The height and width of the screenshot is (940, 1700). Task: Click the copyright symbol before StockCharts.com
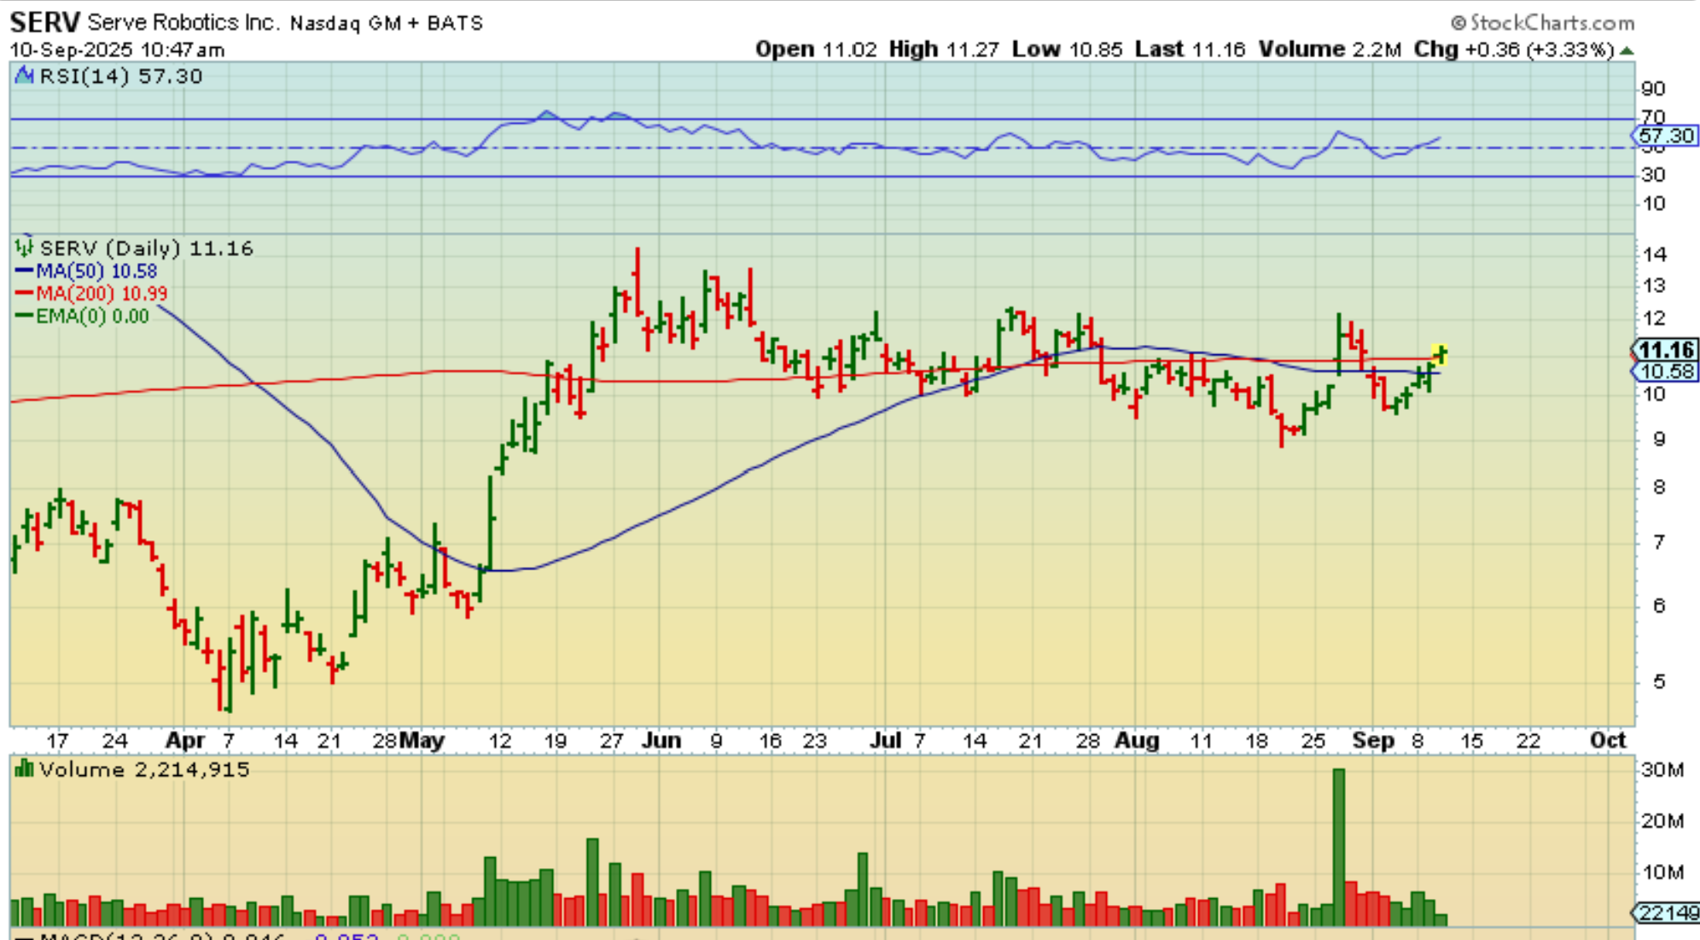point(1458,23)
